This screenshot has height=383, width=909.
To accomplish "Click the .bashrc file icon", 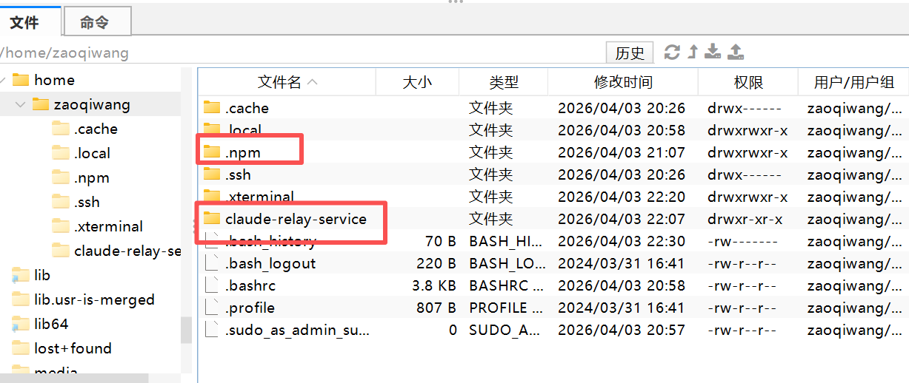I will 213,285.
